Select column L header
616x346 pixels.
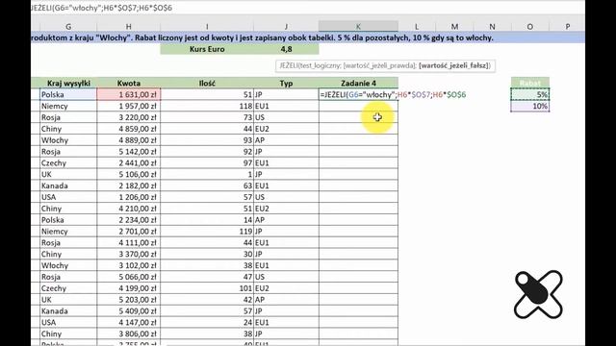tap(417, 27)
